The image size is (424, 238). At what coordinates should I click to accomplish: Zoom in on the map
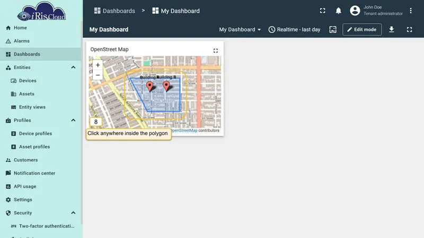click(98, 65)
